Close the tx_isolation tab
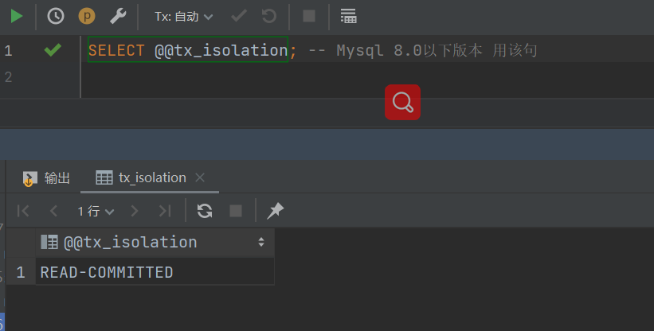 (200, 177)
